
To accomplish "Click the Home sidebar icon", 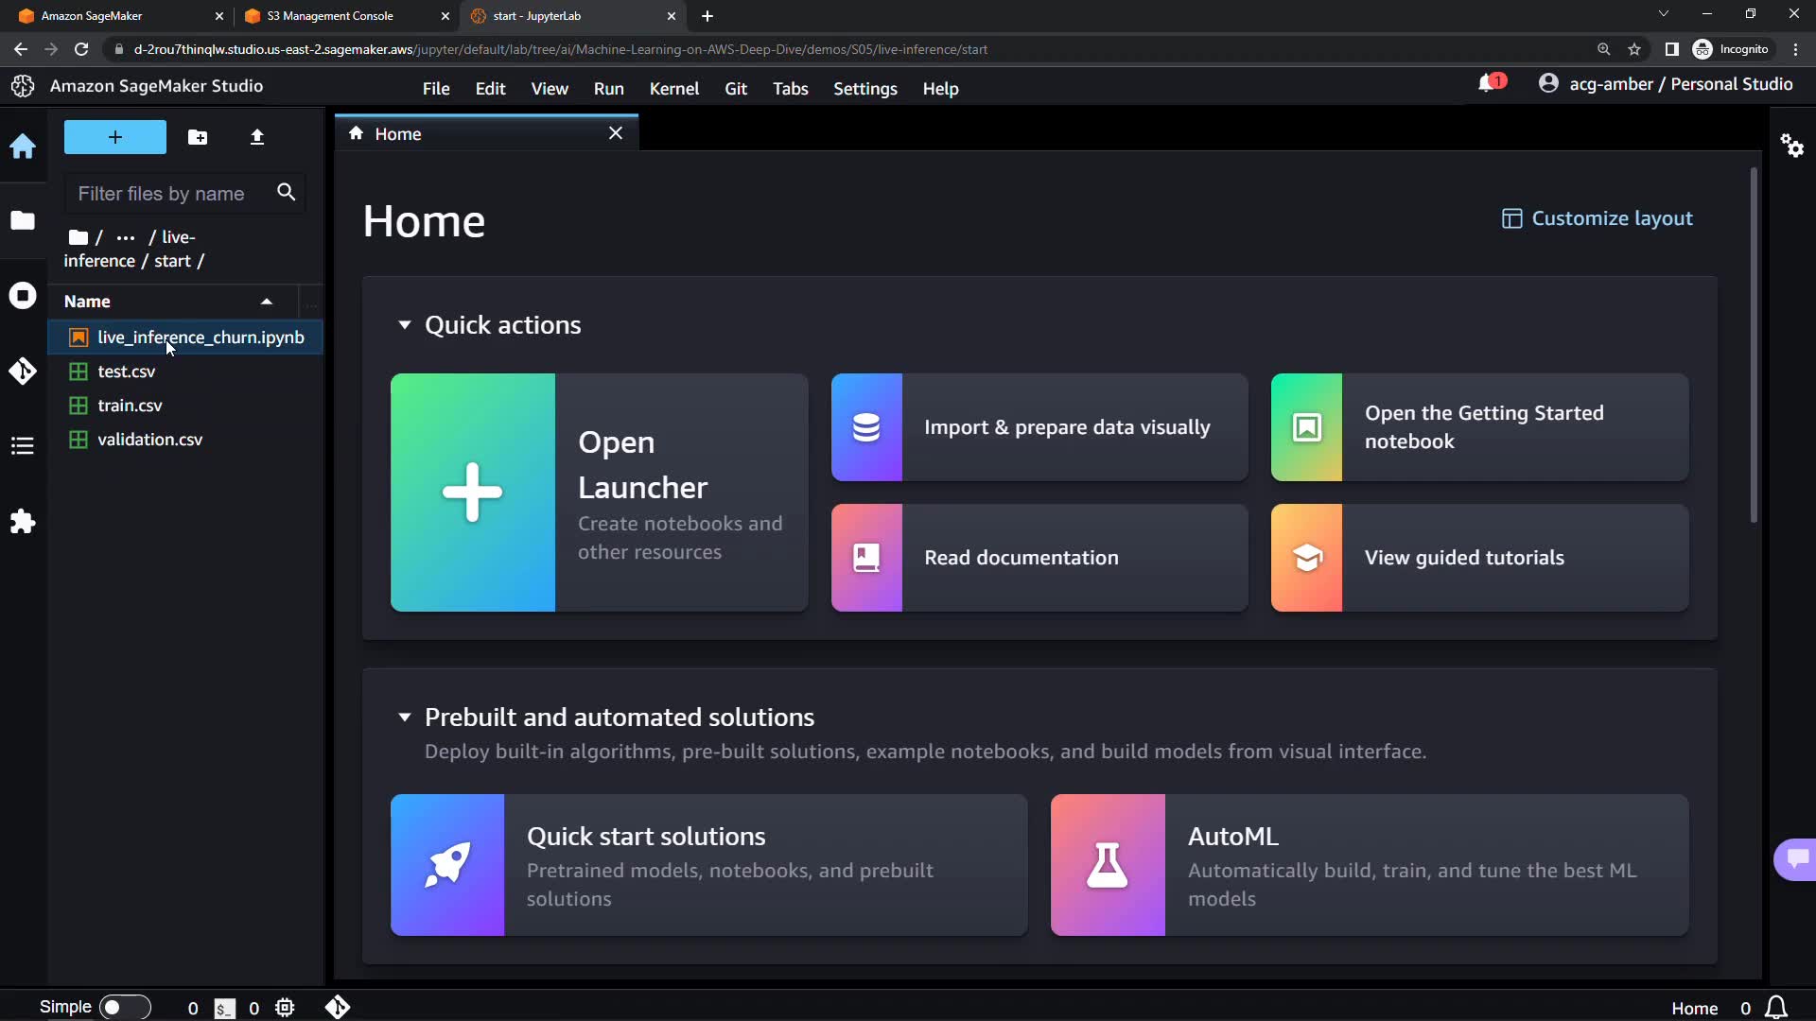I will click(x=23, y=146).
